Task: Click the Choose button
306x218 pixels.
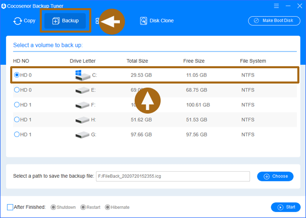Action: click(275, 176)
